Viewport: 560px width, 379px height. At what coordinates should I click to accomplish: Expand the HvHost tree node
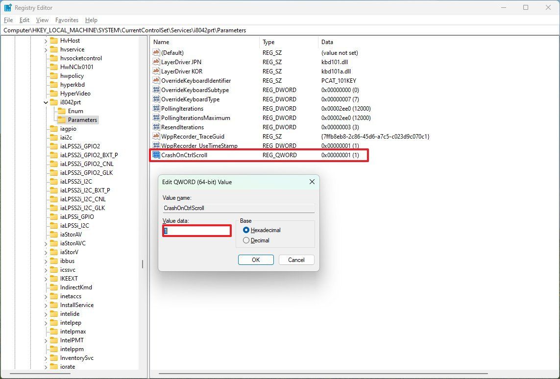pyautogui.click(x=46, y=41)
